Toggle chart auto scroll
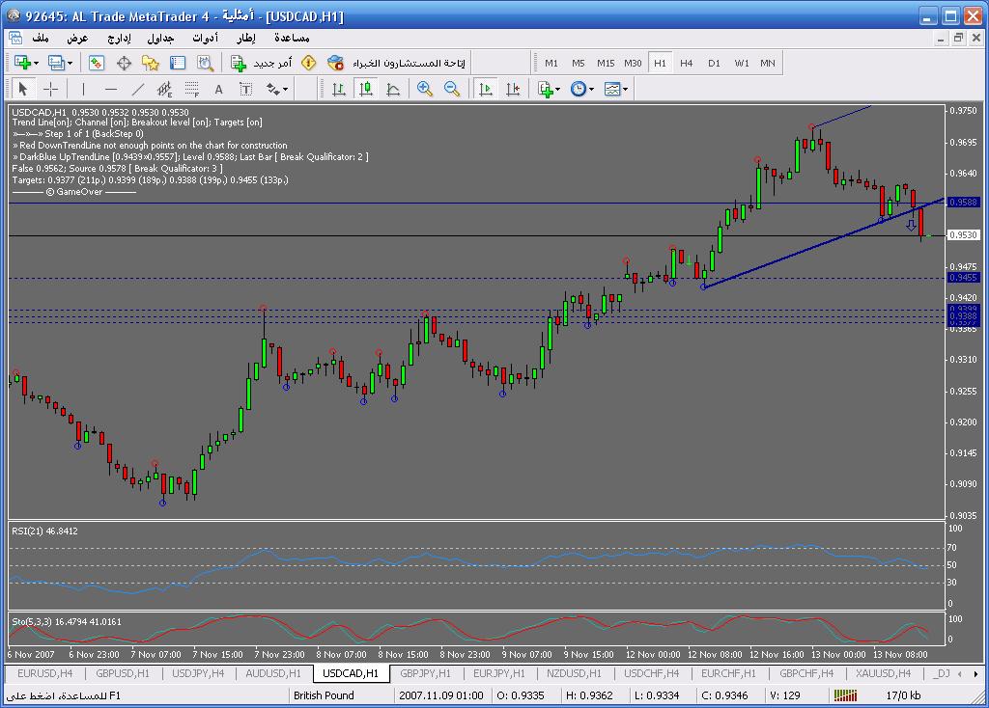Screen dimensions: 989x708 tap(486, 89)
